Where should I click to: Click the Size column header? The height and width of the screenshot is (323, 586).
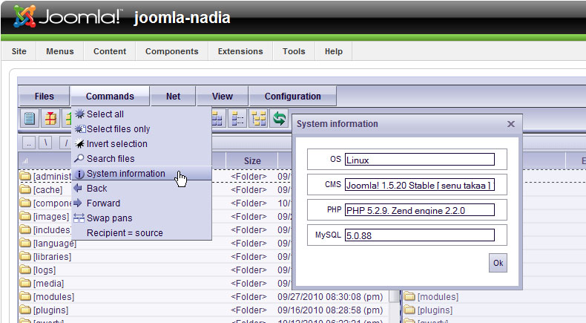pyautogui.click(x=252, y=161)
